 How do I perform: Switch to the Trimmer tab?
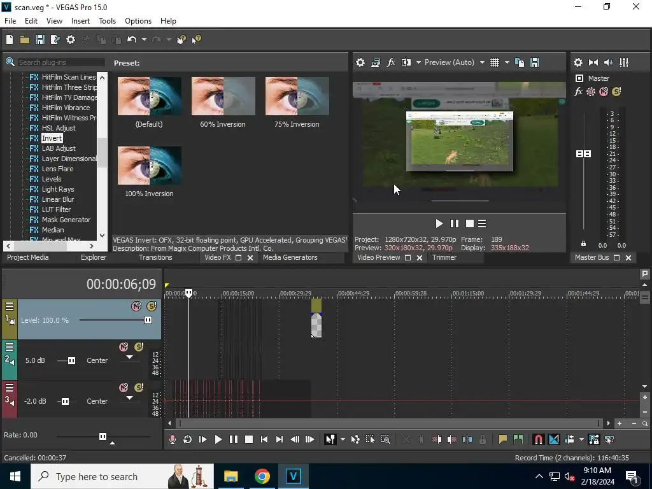[x=444, y=257]
